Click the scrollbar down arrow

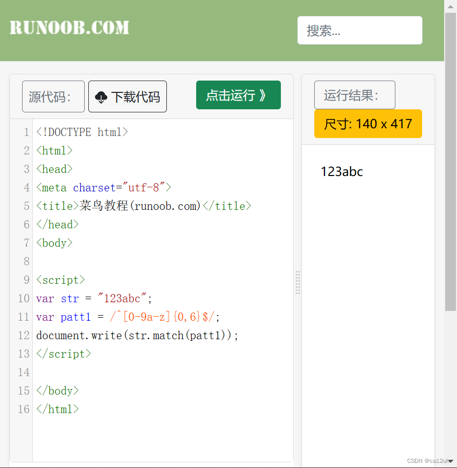point(450,461)
